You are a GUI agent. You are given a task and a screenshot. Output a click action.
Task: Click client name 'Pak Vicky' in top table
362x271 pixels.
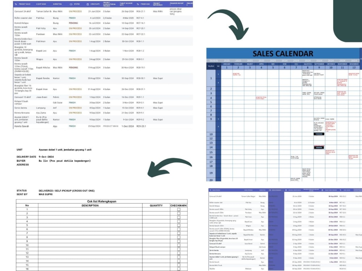41,28
